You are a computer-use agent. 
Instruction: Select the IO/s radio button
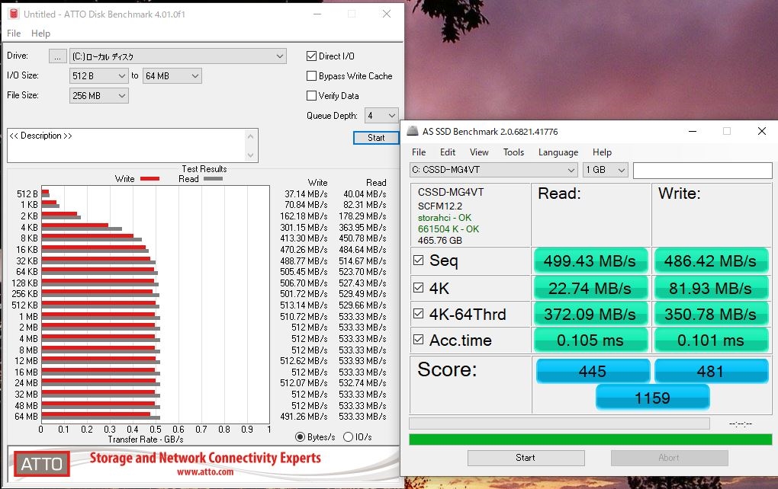pyautogui.click(x=349, y=437)
